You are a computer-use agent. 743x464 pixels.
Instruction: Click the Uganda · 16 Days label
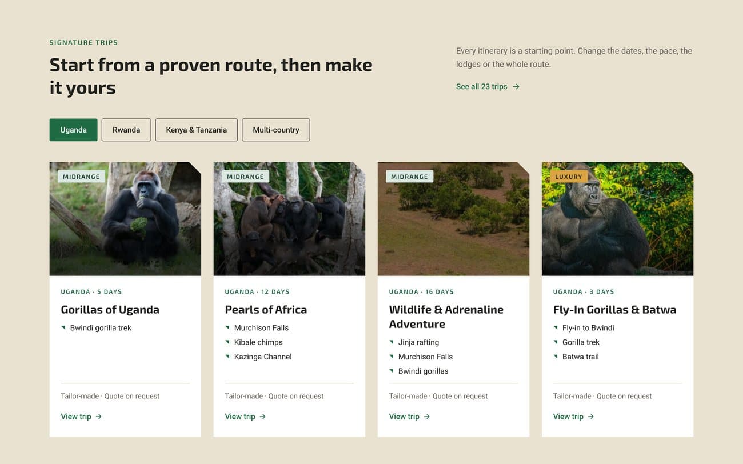tap(421, 292)
